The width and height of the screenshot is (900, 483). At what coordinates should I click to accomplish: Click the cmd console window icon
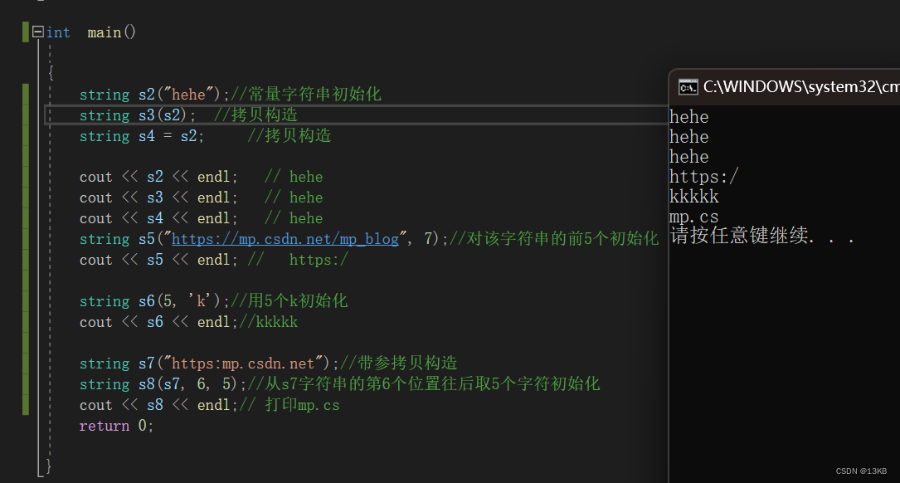click(688, 86)
